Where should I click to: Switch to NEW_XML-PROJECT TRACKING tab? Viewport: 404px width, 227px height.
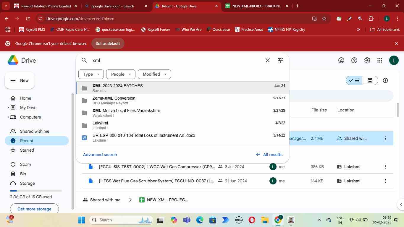(x=256, y=6)
